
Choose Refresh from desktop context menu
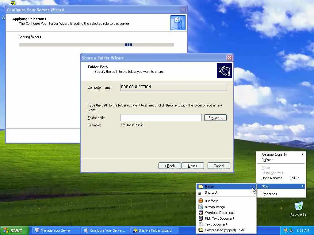[x=281, y=160]
